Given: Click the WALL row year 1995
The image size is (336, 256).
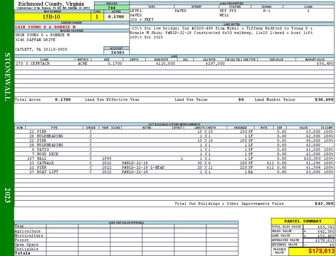Looking at the screenshot, I should [x=107, y=158].
